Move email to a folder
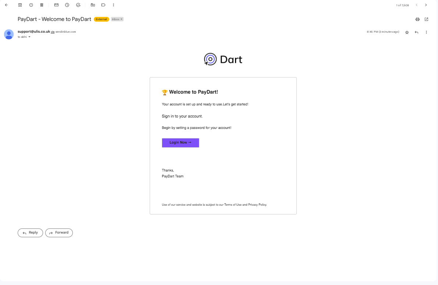 pos(93,5)
